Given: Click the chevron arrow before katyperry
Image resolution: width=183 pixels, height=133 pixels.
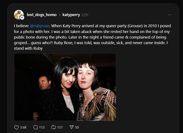Looking at the screenshot, I should click(59, 15).
